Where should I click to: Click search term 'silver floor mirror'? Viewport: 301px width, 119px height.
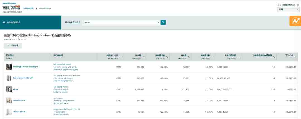[61, 115]
